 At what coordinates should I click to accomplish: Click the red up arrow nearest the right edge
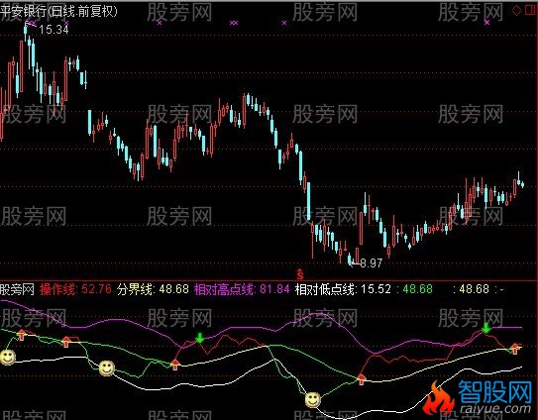514,349
